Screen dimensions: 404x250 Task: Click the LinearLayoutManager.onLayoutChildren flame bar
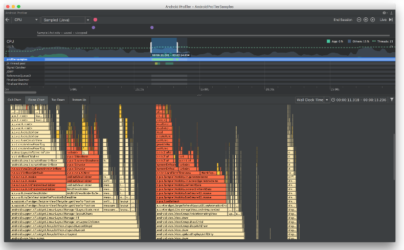click(75, 222)
